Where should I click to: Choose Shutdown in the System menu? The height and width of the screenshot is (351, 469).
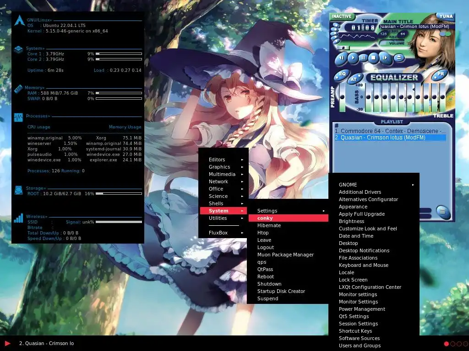(289, 284)
